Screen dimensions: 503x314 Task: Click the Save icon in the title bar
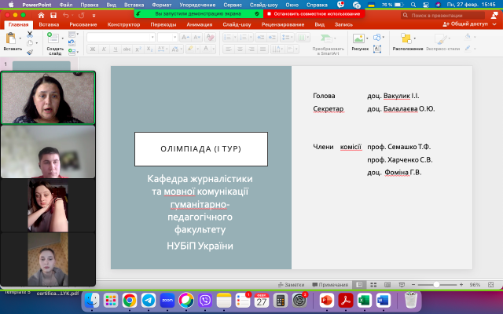pos(53,15)
